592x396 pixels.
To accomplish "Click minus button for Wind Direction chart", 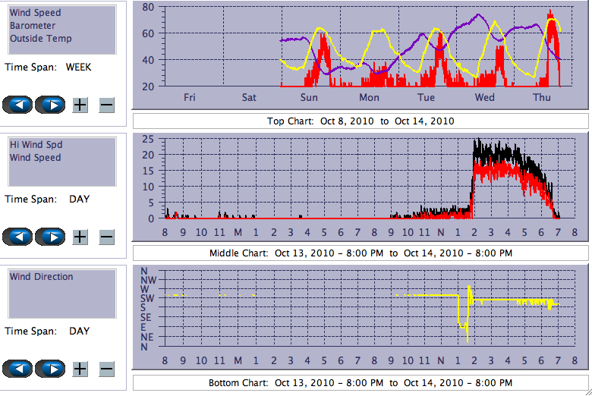I will click(106, 369).
